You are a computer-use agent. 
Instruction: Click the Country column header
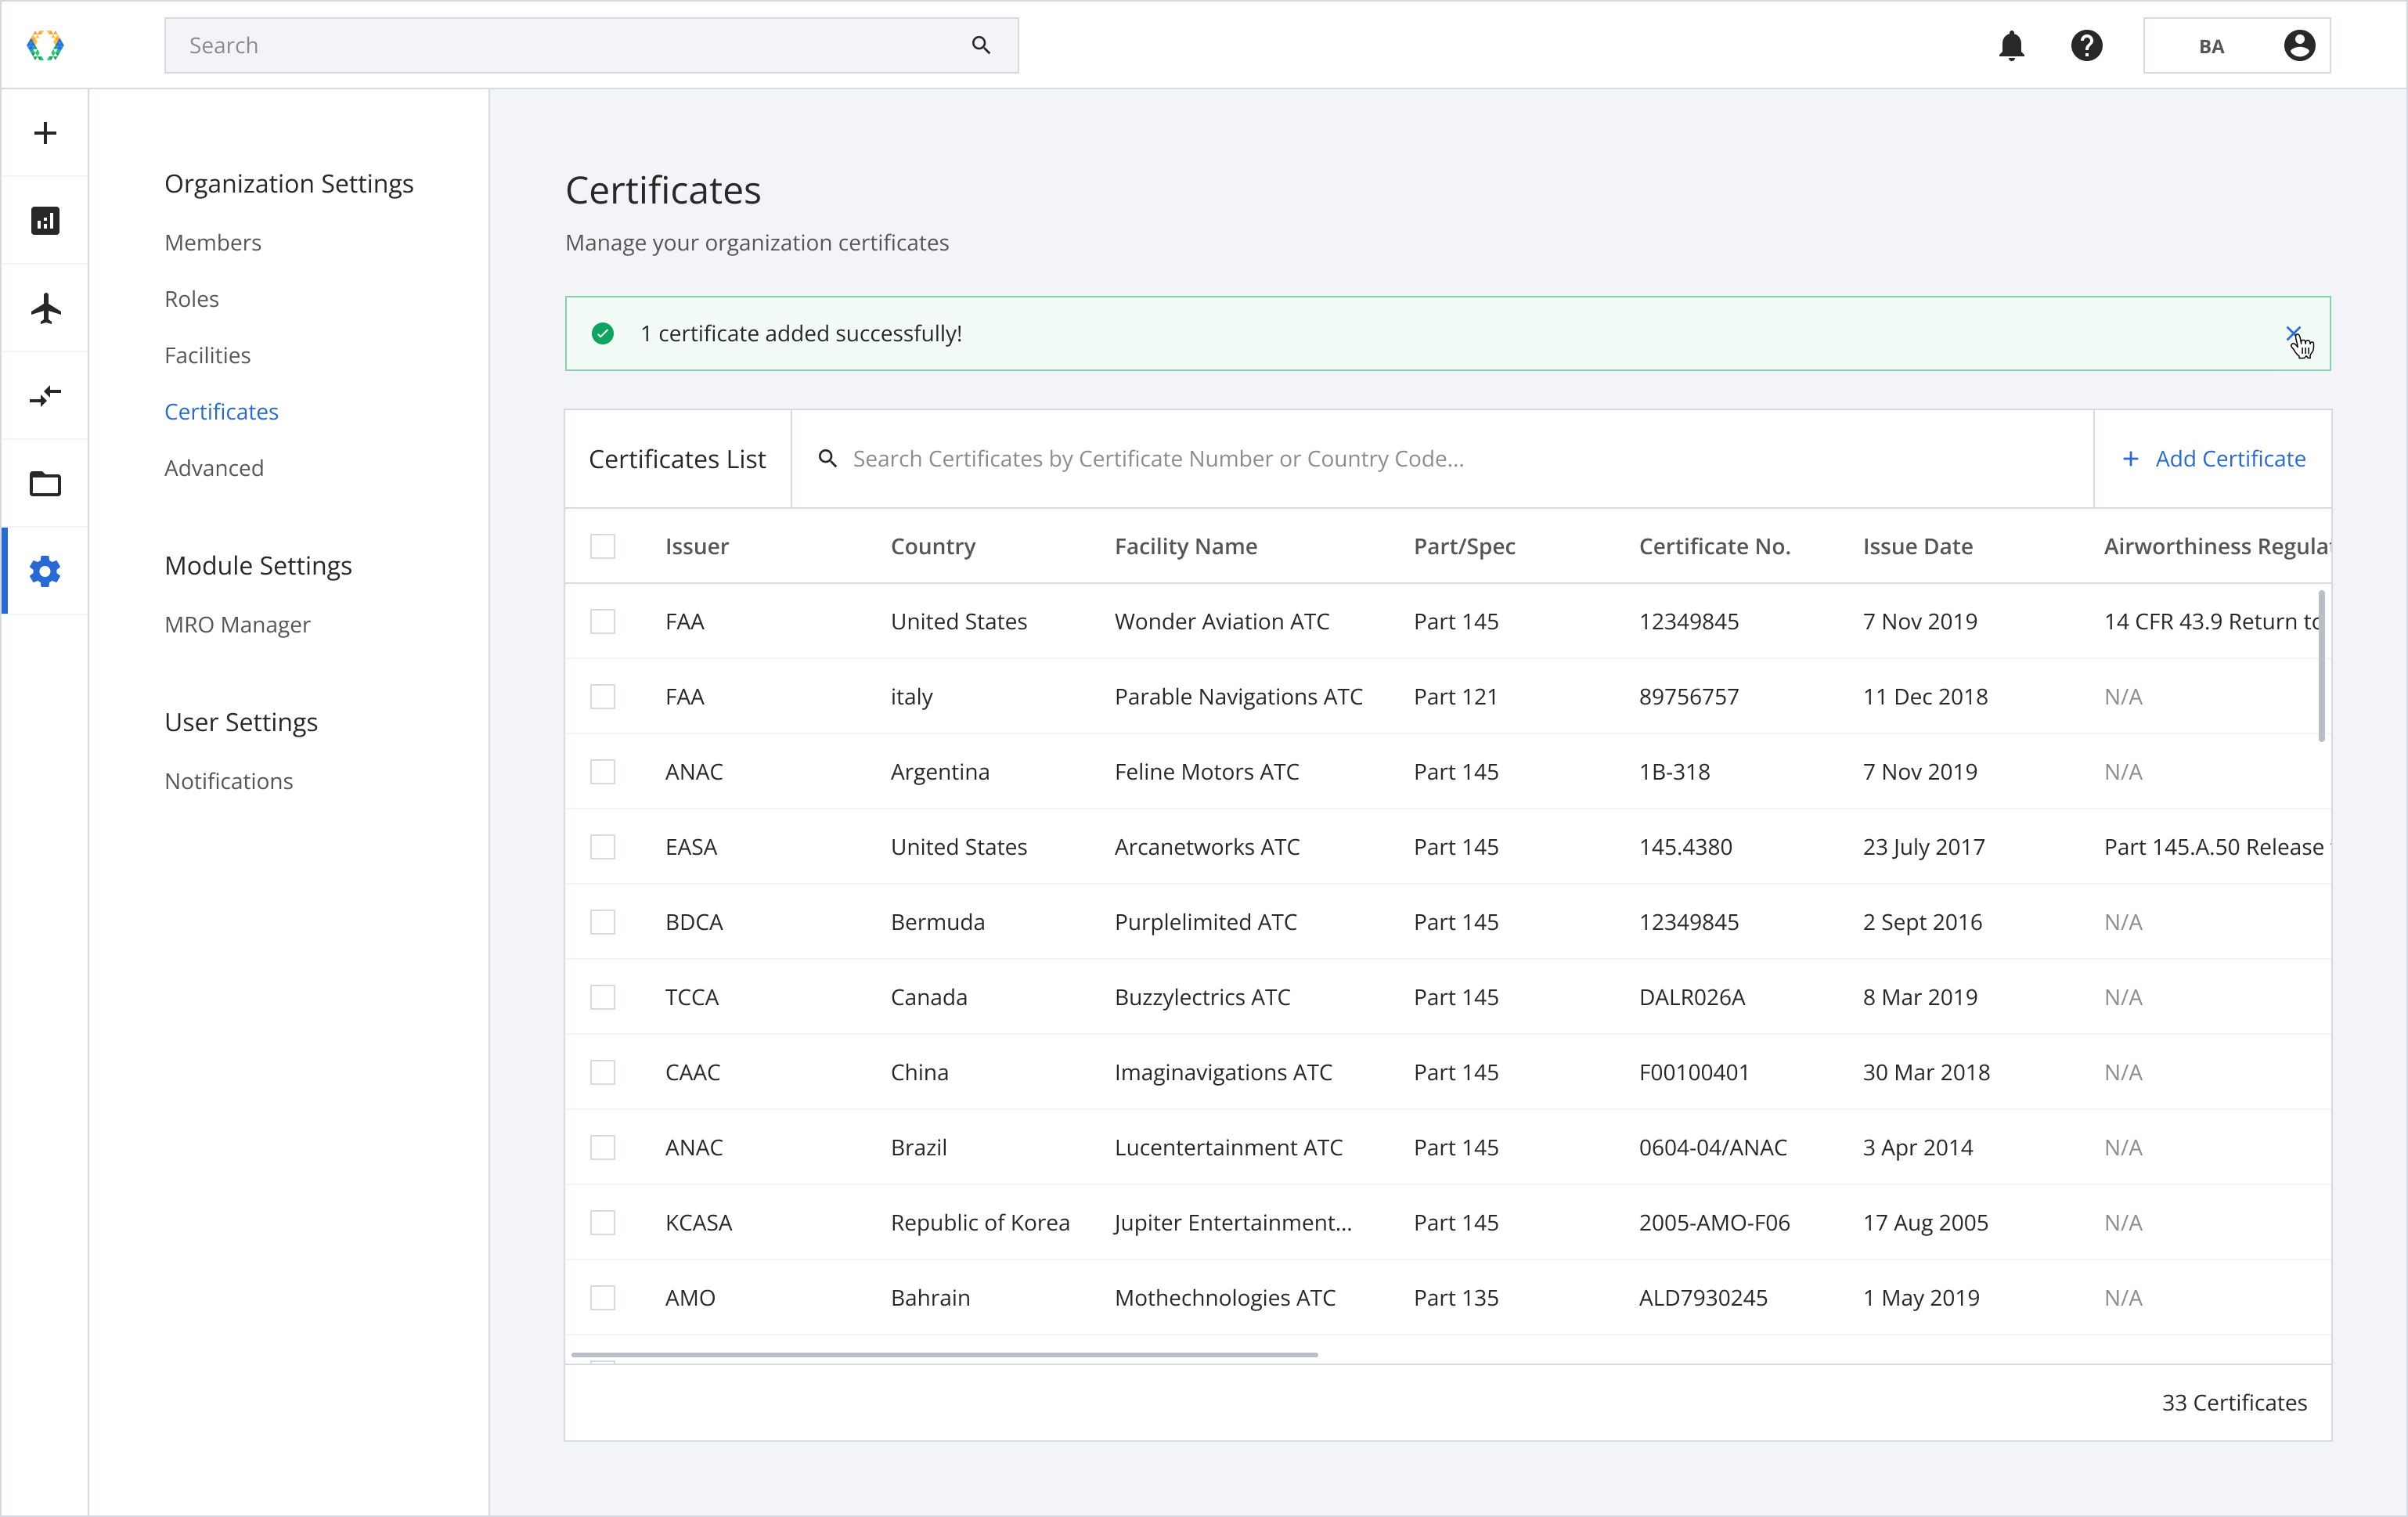pos(933,546)
